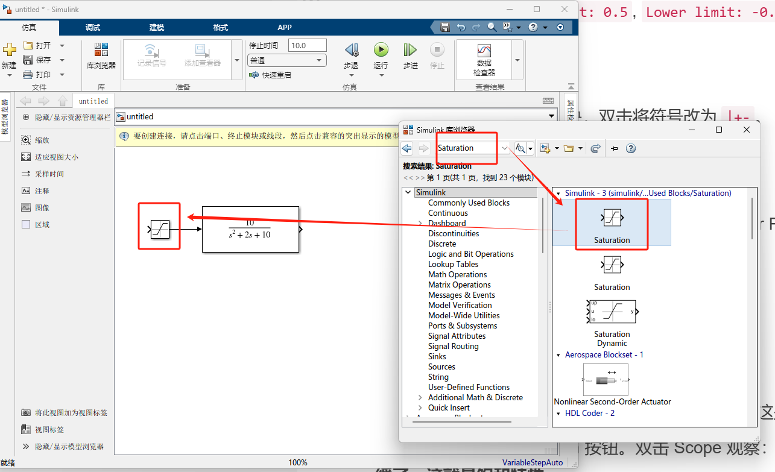The height and width of the screenshot is (472, 775).
Task: Click the 缩放 zoom tool in palette
Action: (26, 140)
